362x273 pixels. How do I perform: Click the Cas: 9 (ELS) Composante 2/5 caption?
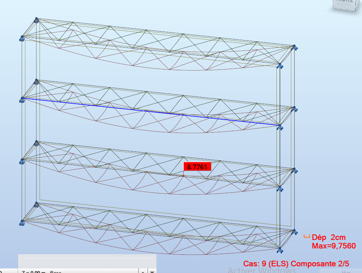pyautogui.click(x=296, y=264)
